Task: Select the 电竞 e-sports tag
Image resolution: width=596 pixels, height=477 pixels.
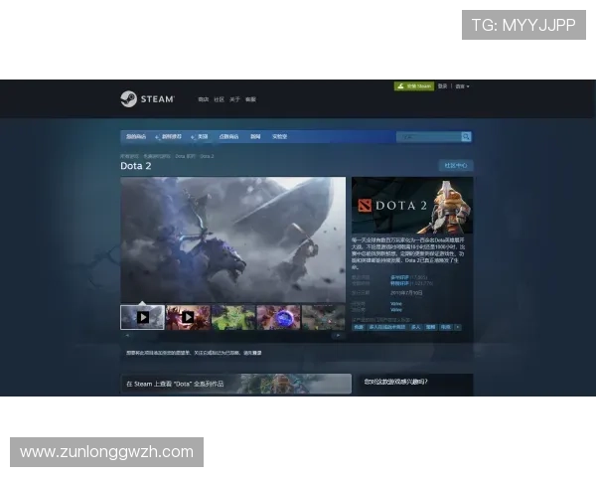Action: pos(446,327)
